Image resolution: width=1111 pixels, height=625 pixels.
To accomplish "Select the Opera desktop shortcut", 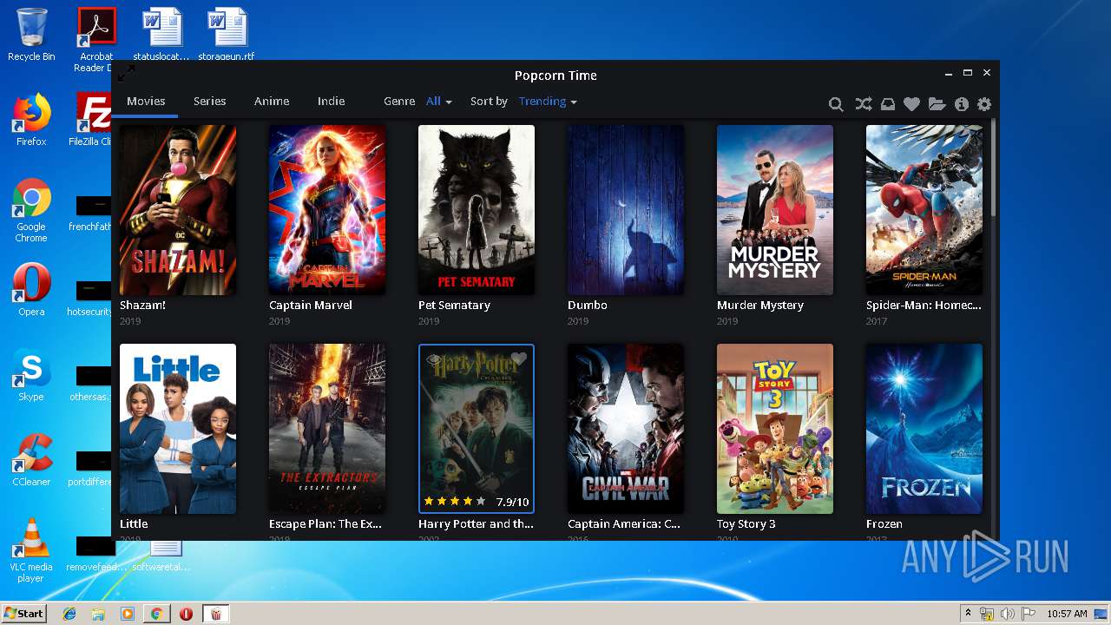I will pyautogui.click(x=31, y=290).
